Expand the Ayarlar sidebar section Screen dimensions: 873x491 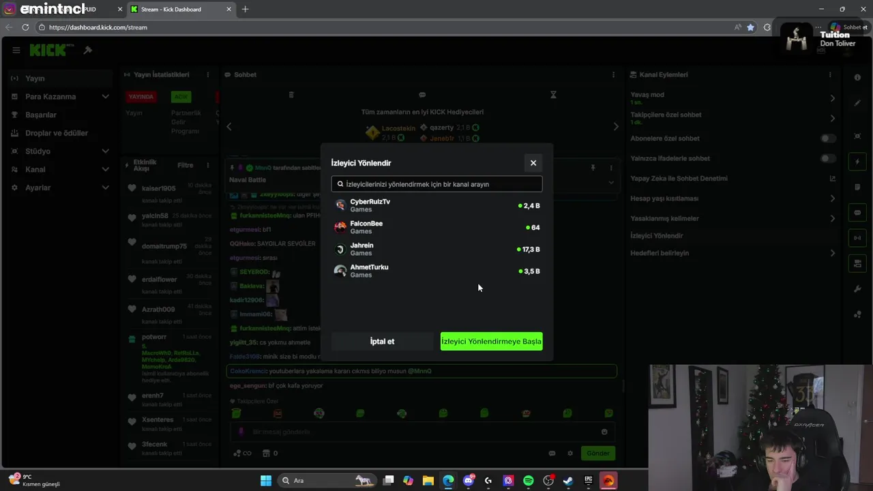(60, 188)
